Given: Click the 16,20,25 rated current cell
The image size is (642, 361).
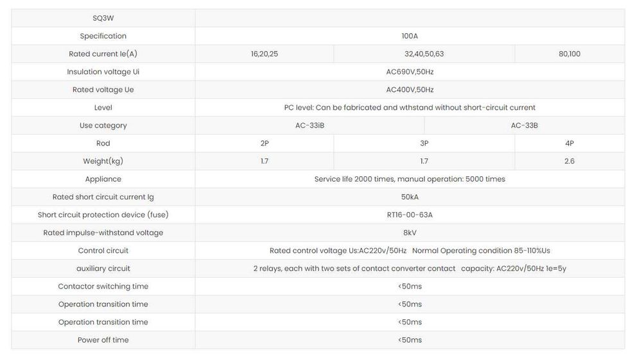Looking at the screenshot, I should (265, 55).
